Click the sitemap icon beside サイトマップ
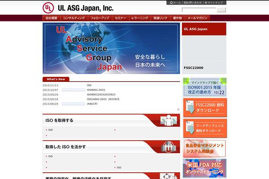 tap(206, 3)
